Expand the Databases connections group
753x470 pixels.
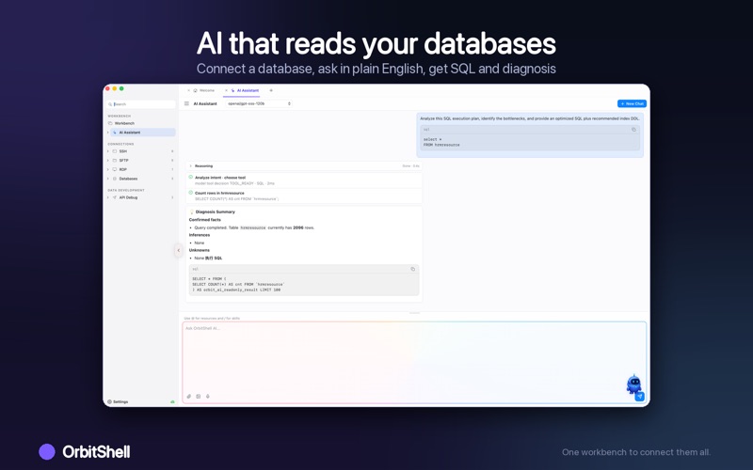click(107, 179)
